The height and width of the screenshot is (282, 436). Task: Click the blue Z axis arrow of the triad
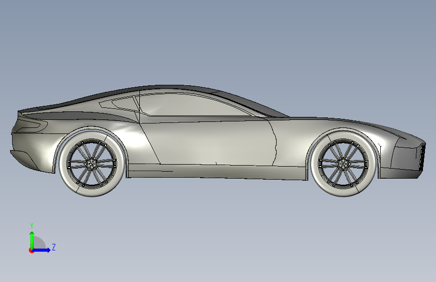(42, 250)
